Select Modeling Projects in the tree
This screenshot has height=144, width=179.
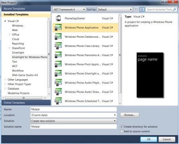(19, 93)
